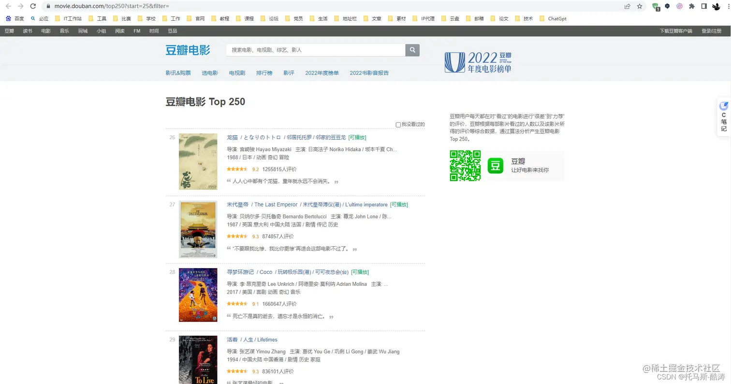Open the IT工作站 bookmark folder
731x384 pixels.
coord(69,19)
